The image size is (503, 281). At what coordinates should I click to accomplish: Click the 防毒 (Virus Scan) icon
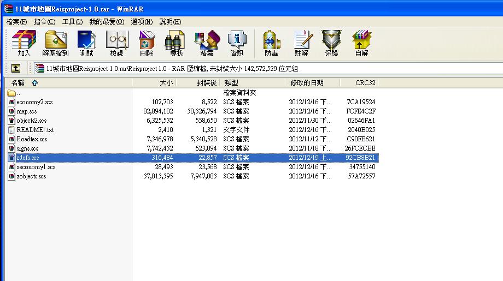point(271,43)
